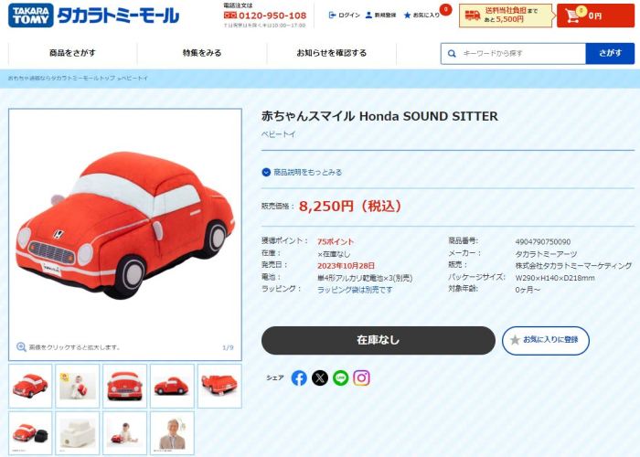Open the 特集をみる menu
Screen dimensions: 640x457
202,53
